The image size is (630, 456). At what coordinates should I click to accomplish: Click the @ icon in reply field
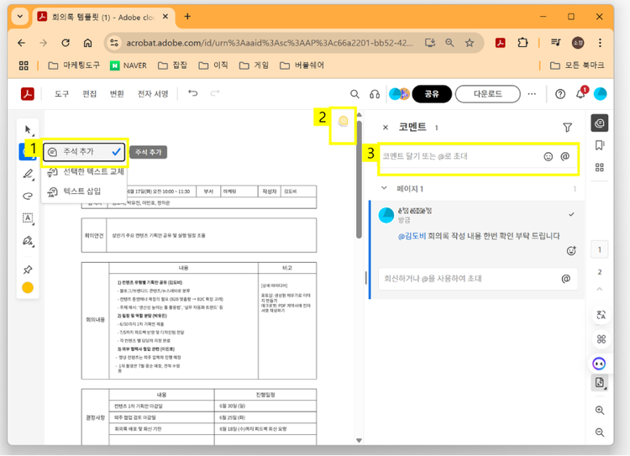click(x=565, y=279)
